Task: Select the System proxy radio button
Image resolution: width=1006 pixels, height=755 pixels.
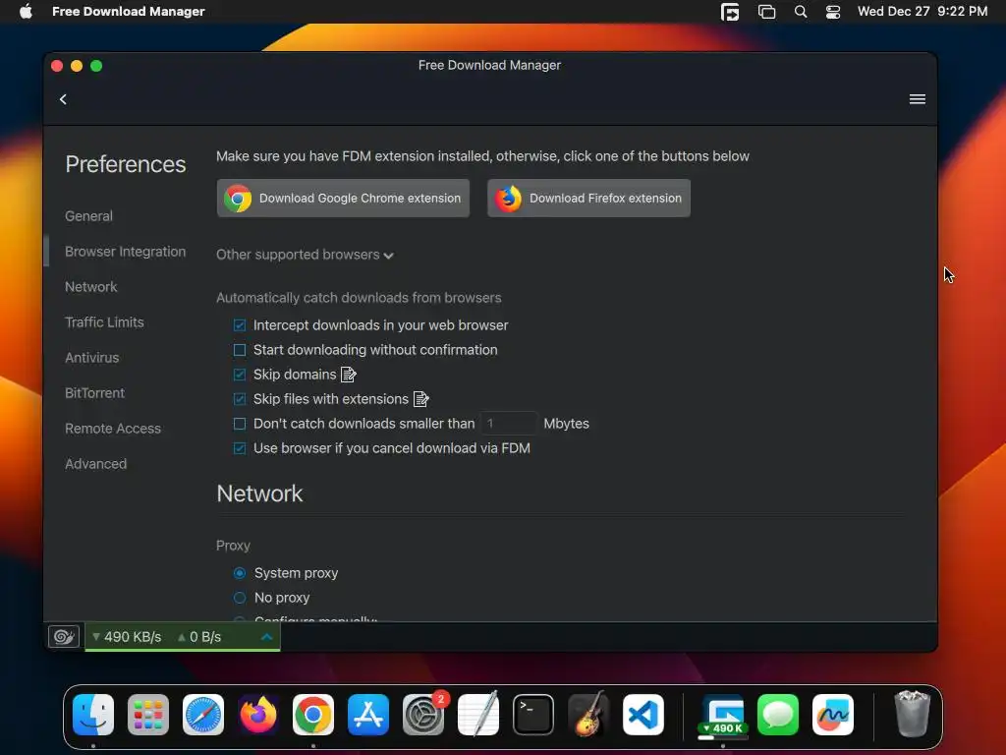Action: [x=240, y=573]
